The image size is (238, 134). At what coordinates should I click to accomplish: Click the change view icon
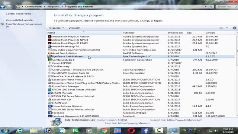coord(221,28)
